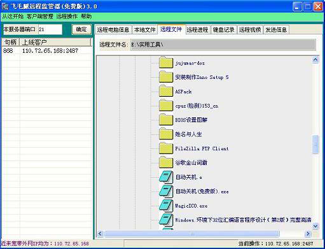Open the 远程视频 tab

pos(250,30)
